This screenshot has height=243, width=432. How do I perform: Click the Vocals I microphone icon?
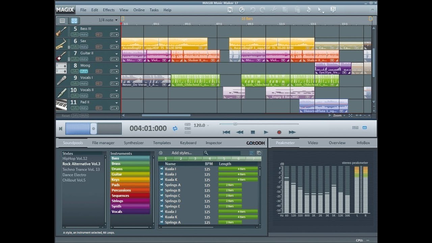[61, 80]
